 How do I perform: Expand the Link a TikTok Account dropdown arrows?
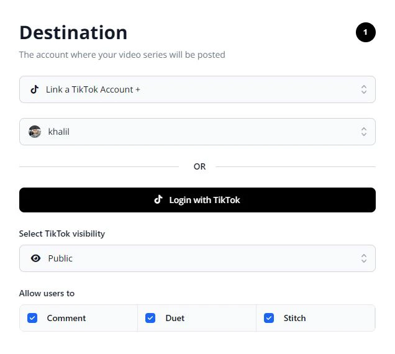coord(364,89)
